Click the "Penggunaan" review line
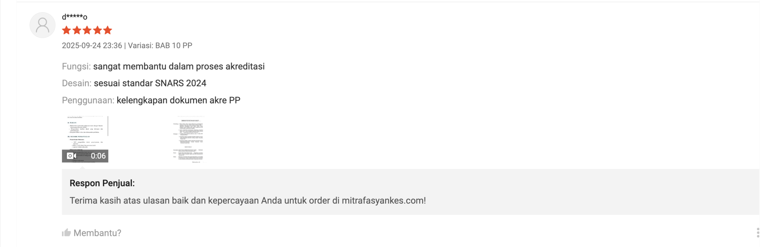The height and width of the screenshot is (247, 771). 151,100
